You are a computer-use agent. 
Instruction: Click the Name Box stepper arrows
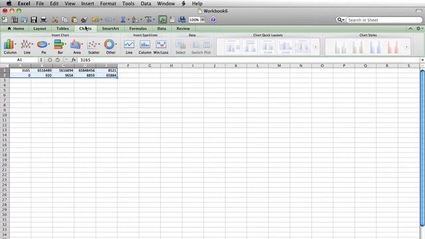coord(41,60)
